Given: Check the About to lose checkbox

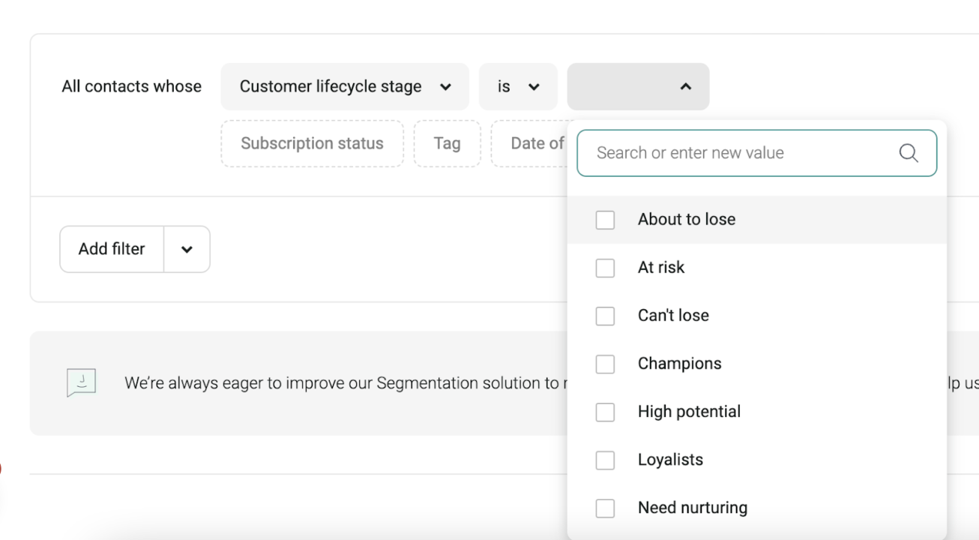Looking at the screenshot, I should (605, 219).
